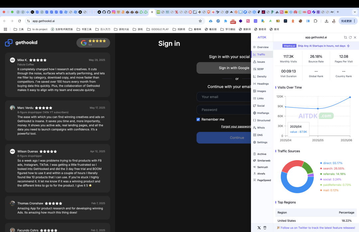
Task: Focus the Password field
Action: coord(224,110)
